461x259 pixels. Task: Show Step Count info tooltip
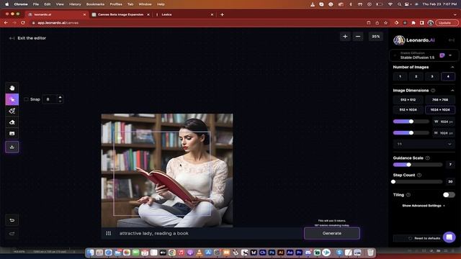(419, 175)
